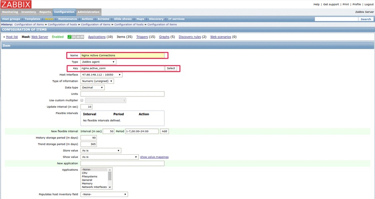The width and height of the screenshot is (375, 199).
Task: Go to Slide shows submenu
Action: click(x=123, y=19)
